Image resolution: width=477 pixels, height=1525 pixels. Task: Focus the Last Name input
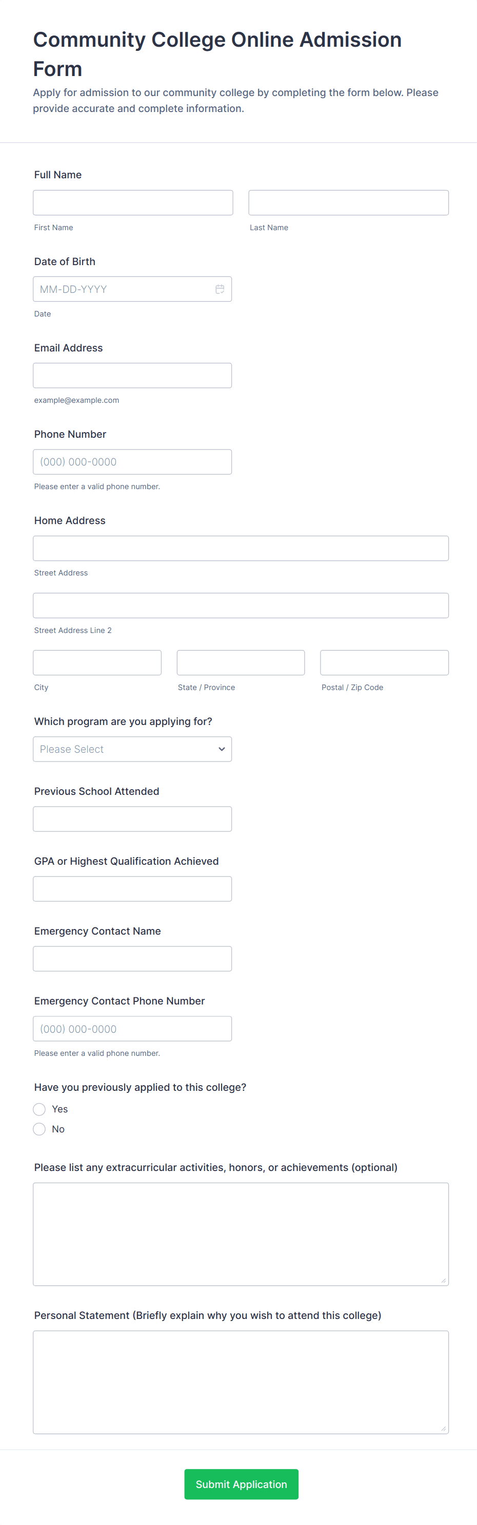348,202
